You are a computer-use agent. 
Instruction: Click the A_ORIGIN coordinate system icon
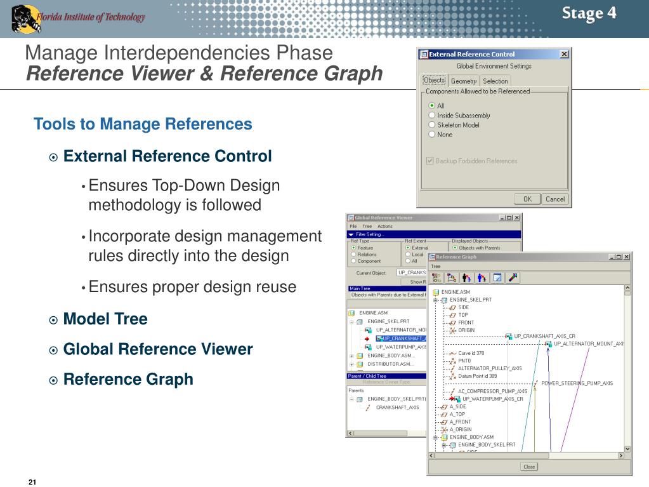pos(444,430)
